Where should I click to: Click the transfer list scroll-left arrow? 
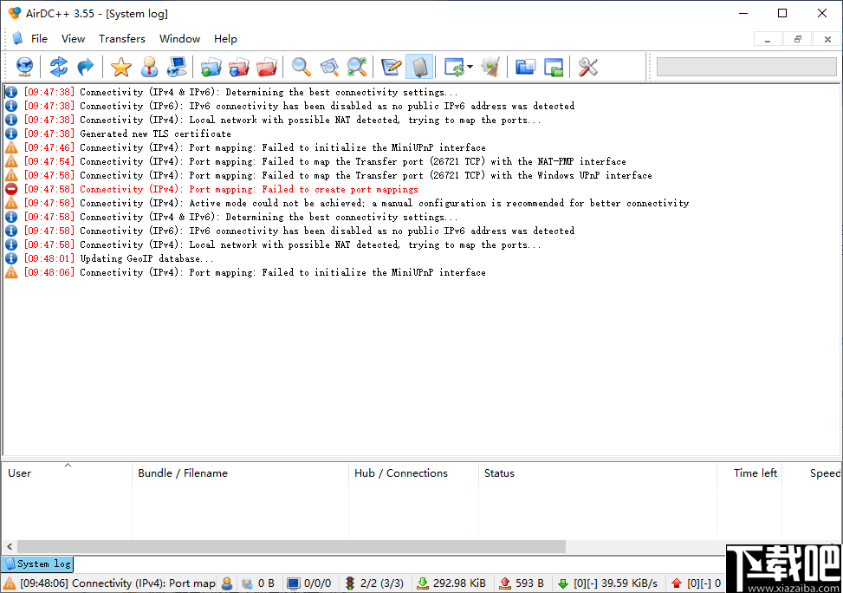click(10, 547)
